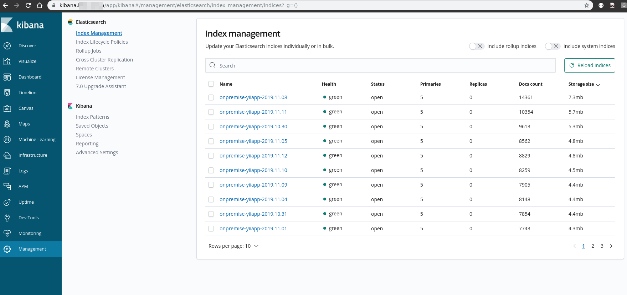Open Visualize chart icon
This screenshot has height=295, width=627.
tap(7, 61)
